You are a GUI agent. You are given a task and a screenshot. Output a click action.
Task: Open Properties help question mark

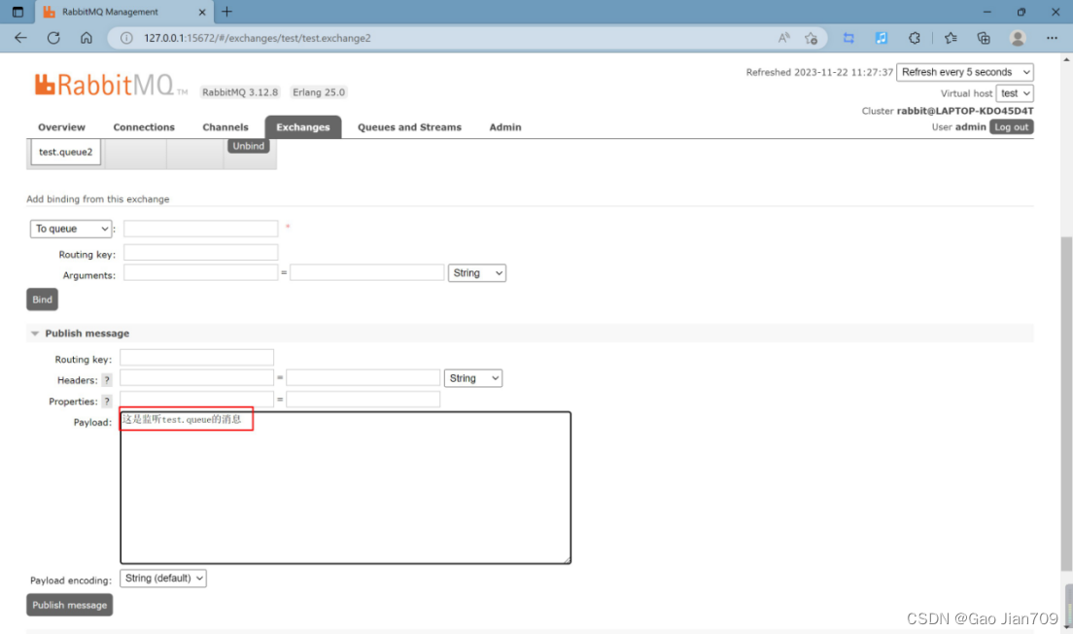[x=107, y=402]
